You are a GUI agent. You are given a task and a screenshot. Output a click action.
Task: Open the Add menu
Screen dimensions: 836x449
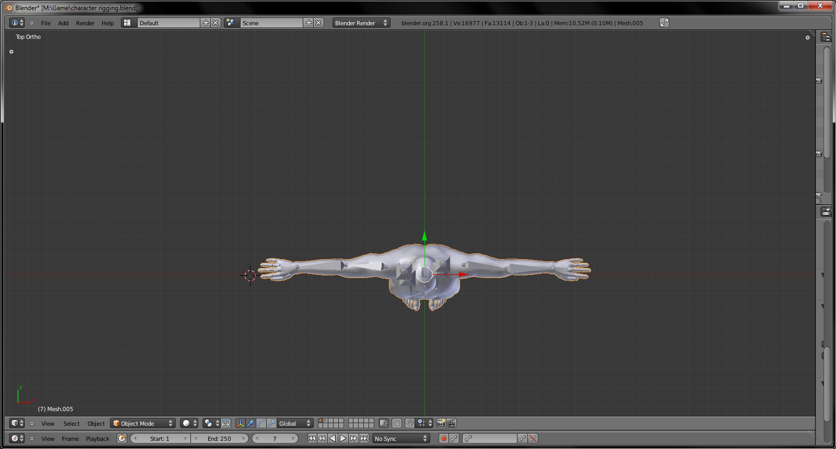pyautogui.click(x=63, y=23)
